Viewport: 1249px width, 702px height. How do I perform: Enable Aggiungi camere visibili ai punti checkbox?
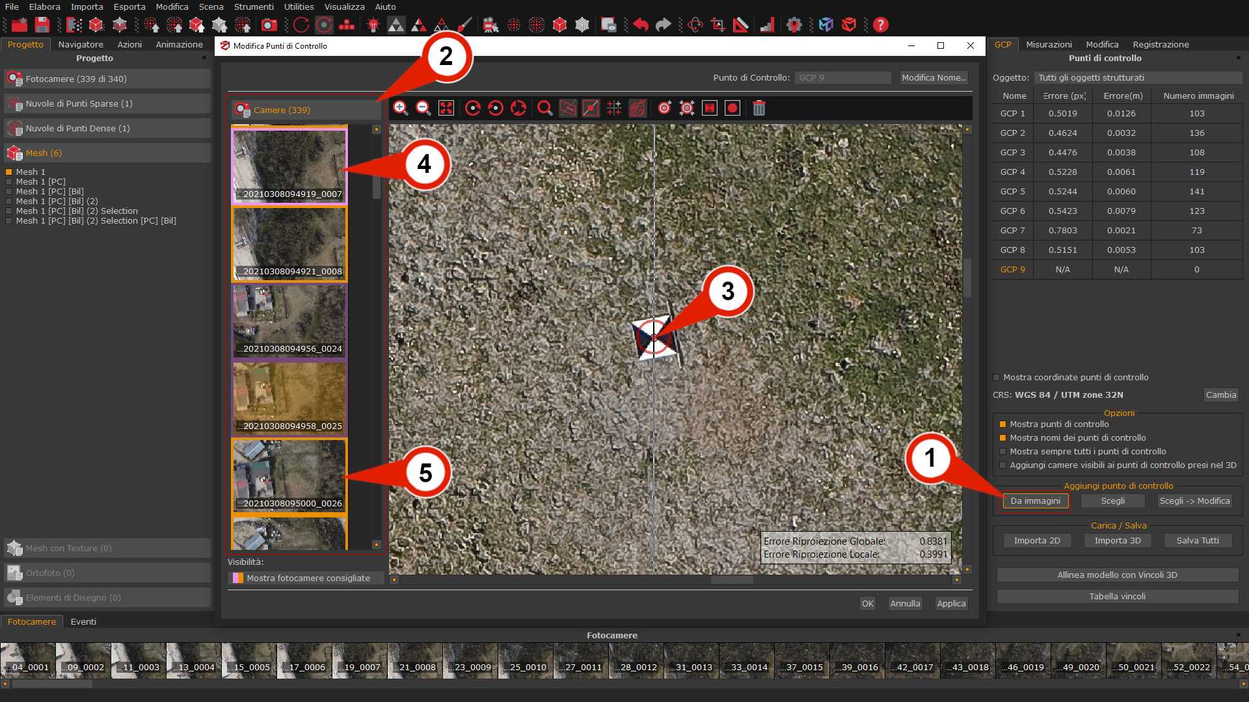[x=1002, y=465]
